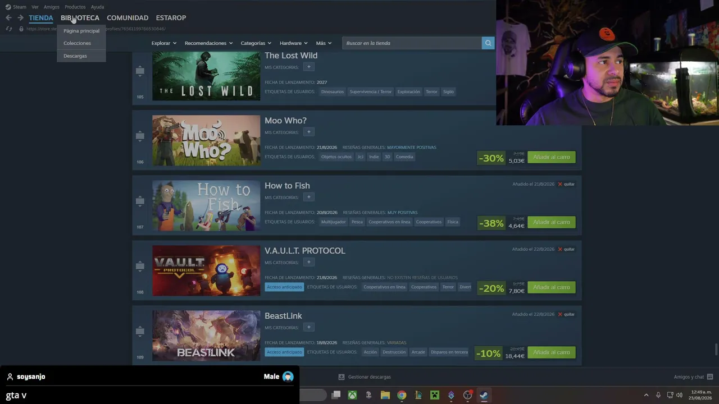
Task: Open the taskbar clock and date
Action: click(701, 395)
